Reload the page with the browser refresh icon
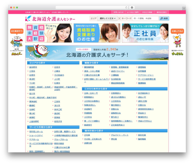194x164 pixels. 126,7
